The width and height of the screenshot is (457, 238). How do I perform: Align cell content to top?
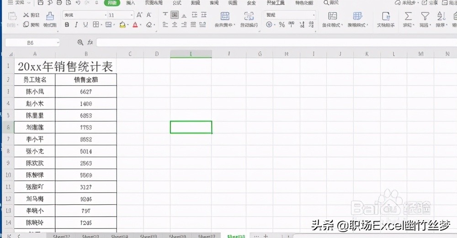tap(165, 15)
